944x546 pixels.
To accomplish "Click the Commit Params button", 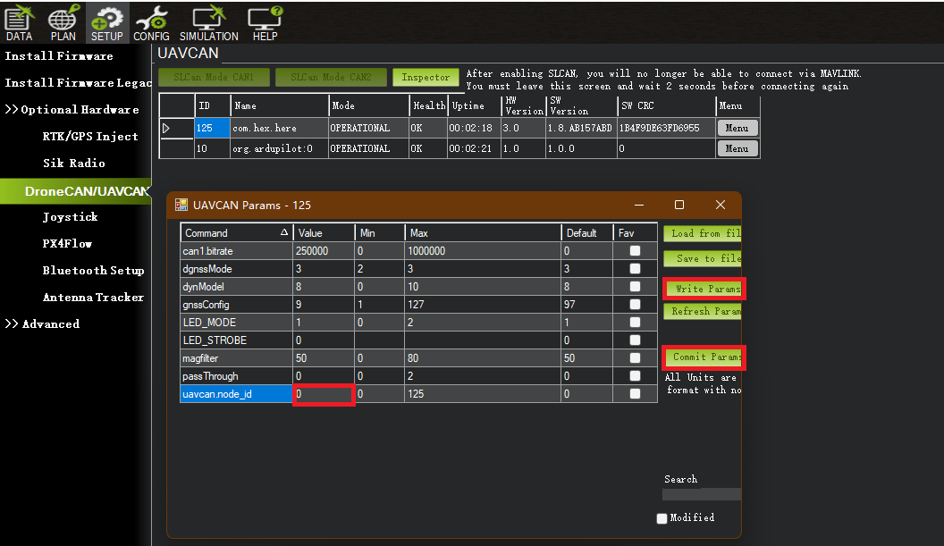I will point(704,357).
